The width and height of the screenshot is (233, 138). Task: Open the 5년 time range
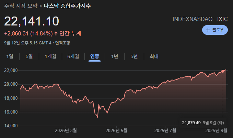click(134, 56)
